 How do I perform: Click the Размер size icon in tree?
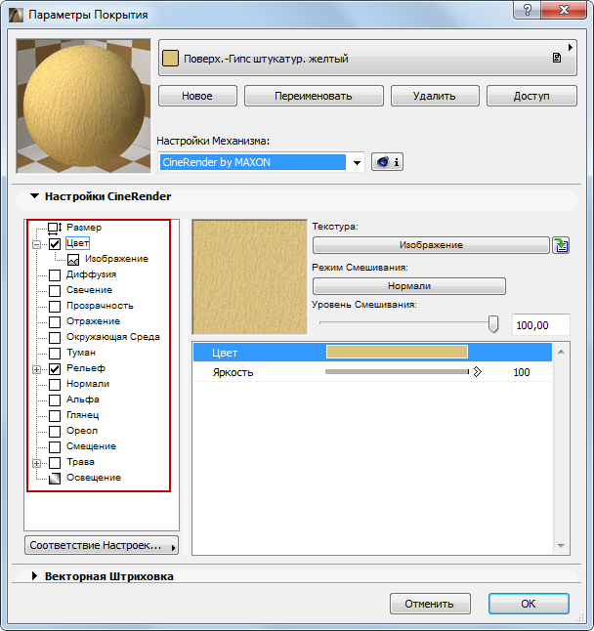coord(55,228)
